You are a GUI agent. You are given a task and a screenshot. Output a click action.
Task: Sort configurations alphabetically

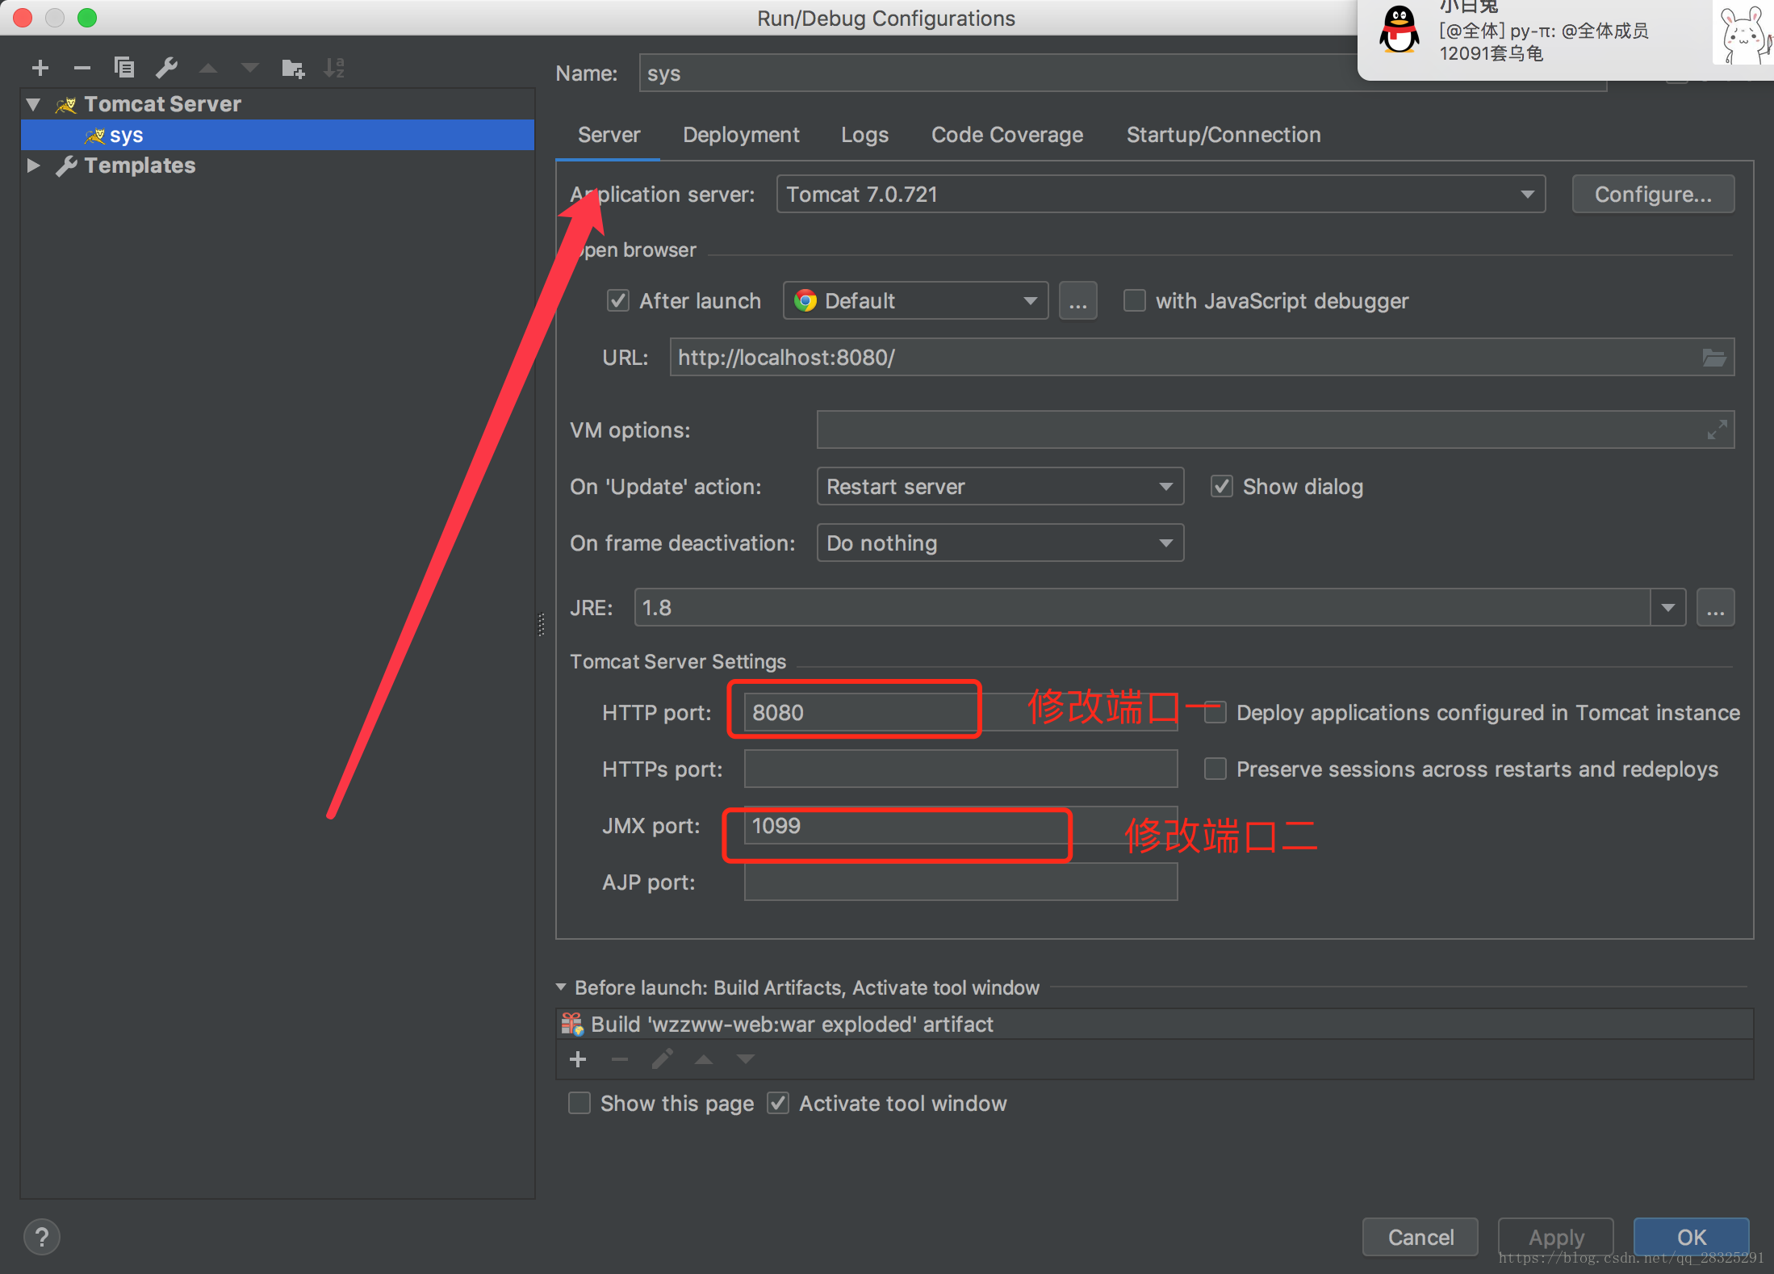pyautogui.click(x=334, y=68)
